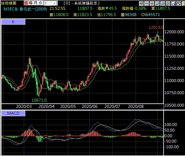Click the OI645571 open interest value
Screen dimensions: 185x156
point(150,15)
